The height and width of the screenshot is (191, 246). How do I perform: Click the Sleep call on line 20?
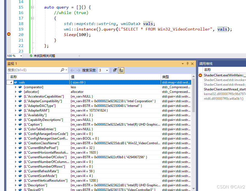[x=70, y=35]
